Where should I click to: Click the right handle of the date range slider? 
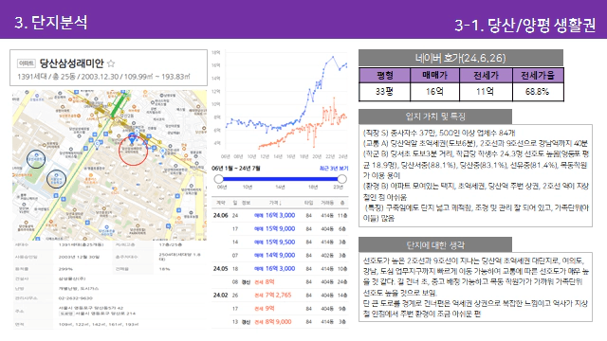click(341, 179)
